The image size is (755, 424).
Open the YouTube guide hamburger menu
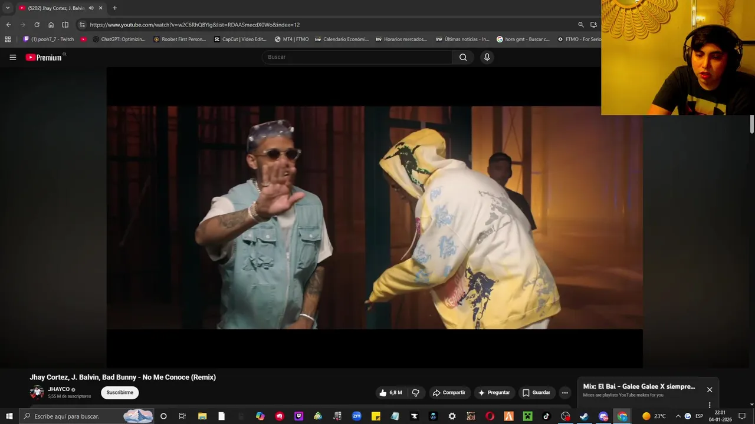[x=12, y=57]
